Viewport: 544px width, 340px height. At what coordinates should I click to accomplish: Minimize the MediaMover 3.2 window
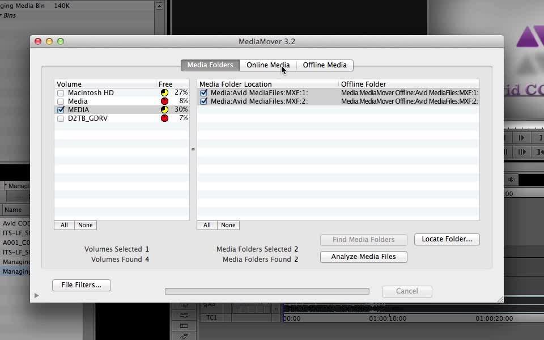(49, 41)
